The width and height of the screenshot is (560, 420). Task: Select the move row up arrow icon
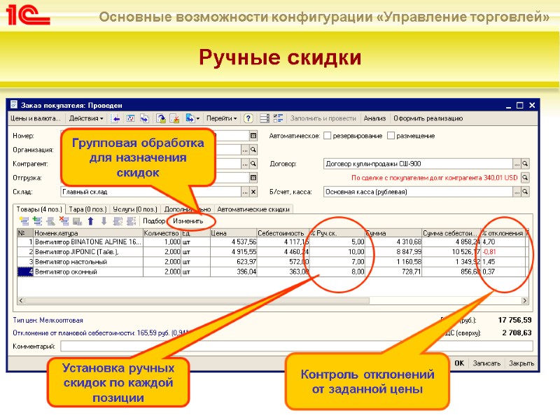point(90,220)
